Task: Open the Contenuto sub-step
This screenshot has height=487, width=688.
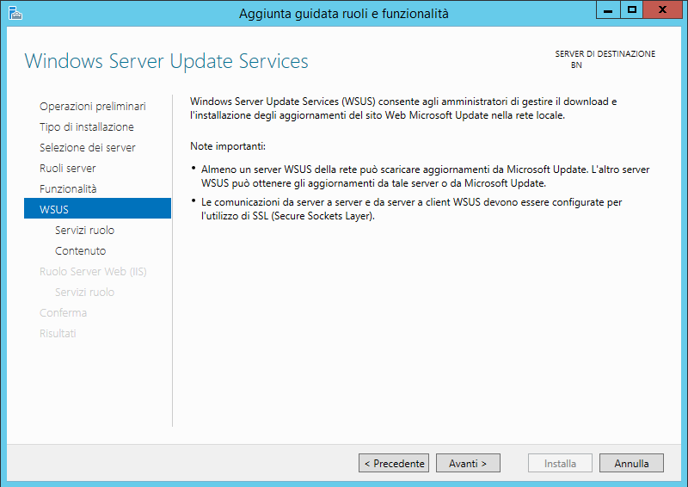Action: (80, 250)
